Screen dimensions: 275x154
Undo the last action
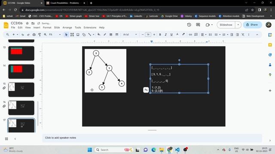tap(23, 35)
